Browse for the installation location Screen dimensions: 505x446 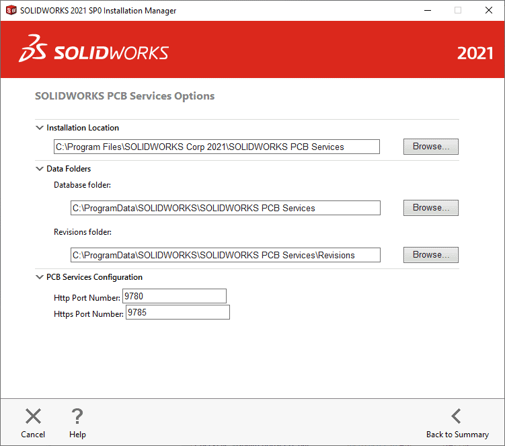pyautogui.click(x=431, y=147)
